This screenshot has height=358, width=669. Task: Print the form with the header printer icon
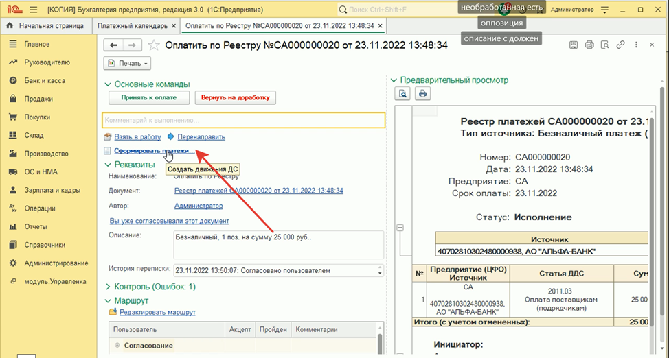(589, 45)
